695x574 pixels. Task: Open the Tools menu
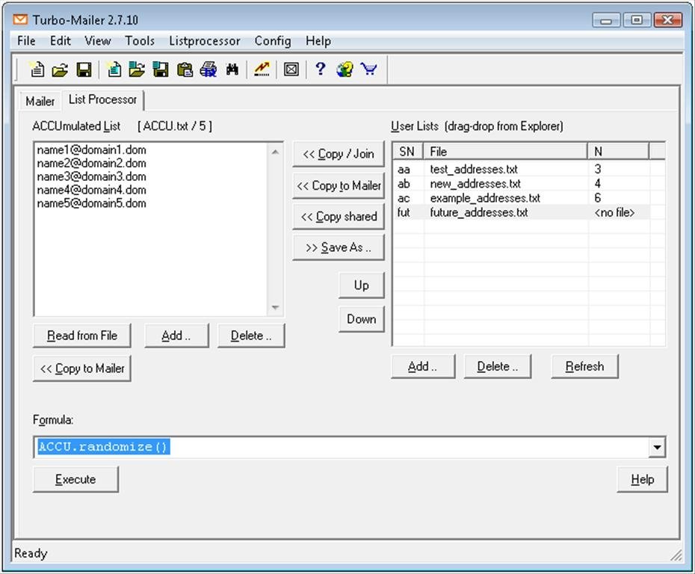pyautogui.click(x=140, y=41)
